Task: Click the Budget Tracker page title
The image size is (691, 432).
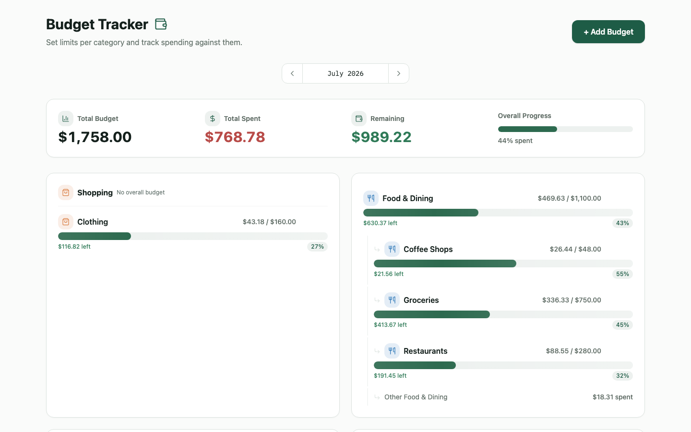Action: pyautogui.click(x=97, y=24)
